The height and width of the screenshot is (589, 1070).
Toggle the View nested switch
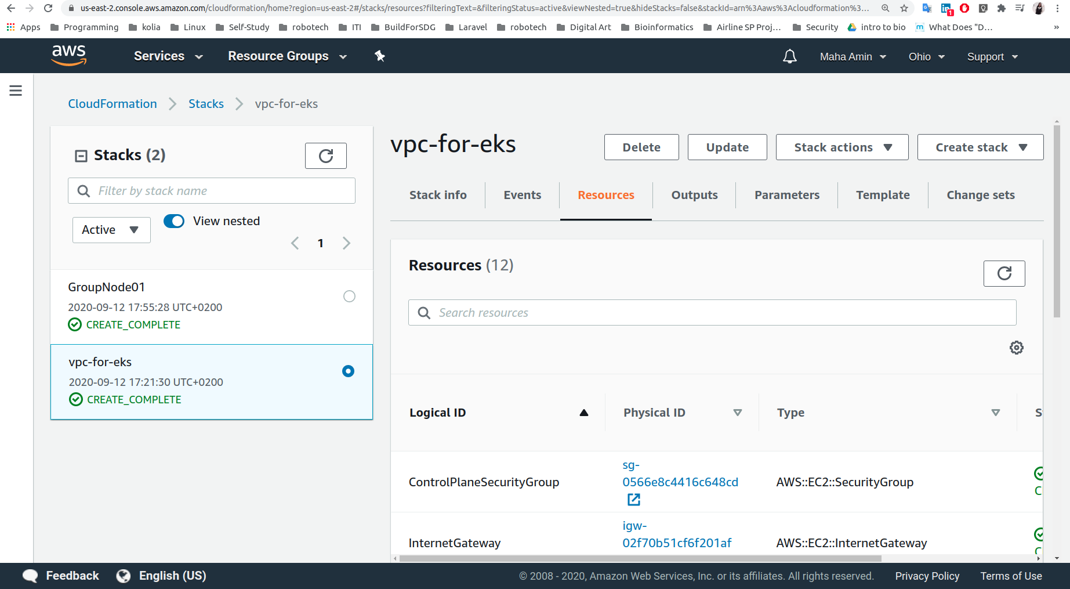pos(174,221)
